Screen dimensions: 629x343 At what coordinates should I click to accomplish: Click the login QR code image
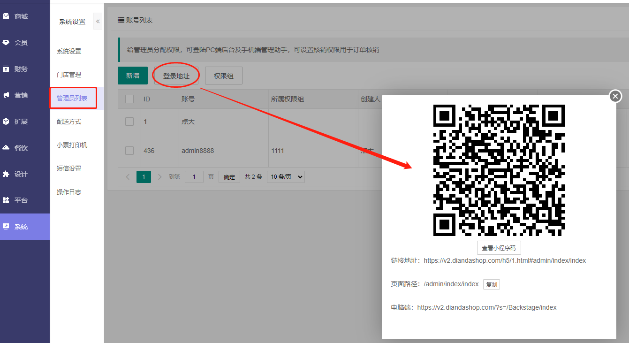click(x=499, y=170)
